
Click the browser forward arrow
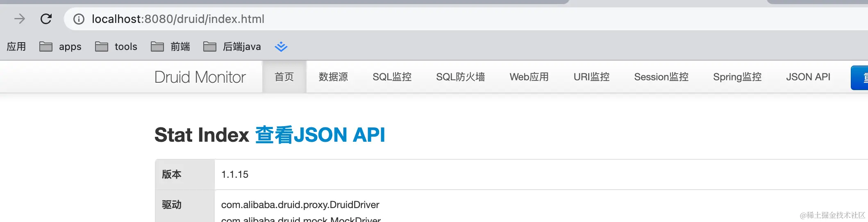[19, 19]
